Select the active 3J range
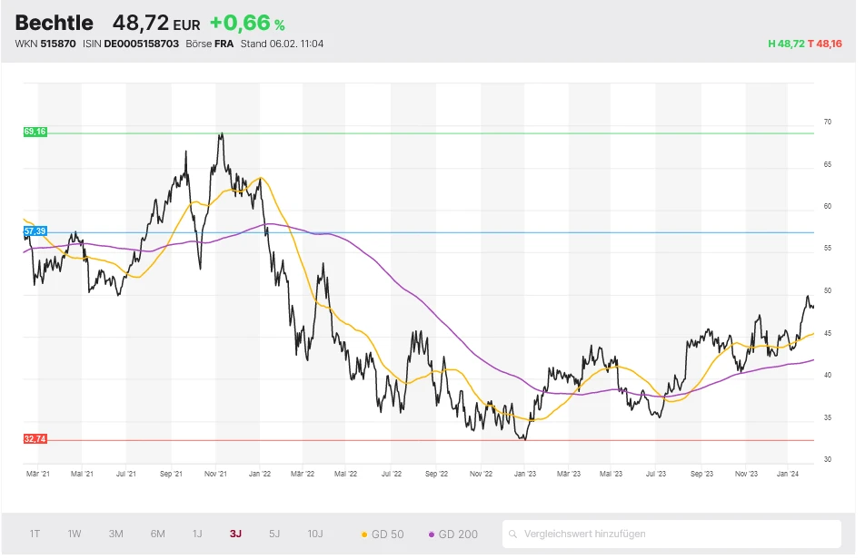Screen dimensions: 865x559 236,534
